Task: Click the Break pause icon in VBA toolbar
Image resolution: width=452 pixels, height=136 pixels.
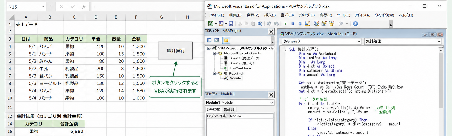Action: pyautogui.click(x=293, y=24)
